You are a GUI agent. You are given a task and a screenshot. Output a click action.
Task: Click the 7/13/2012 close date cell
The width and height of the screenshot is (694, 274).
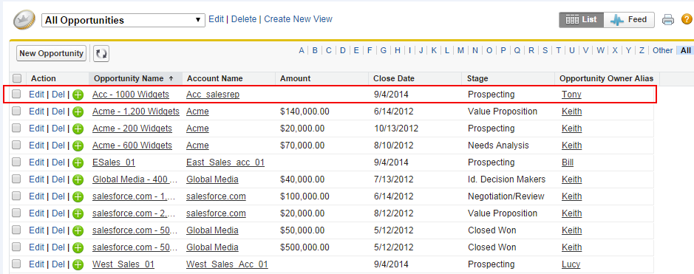(393, 179)
